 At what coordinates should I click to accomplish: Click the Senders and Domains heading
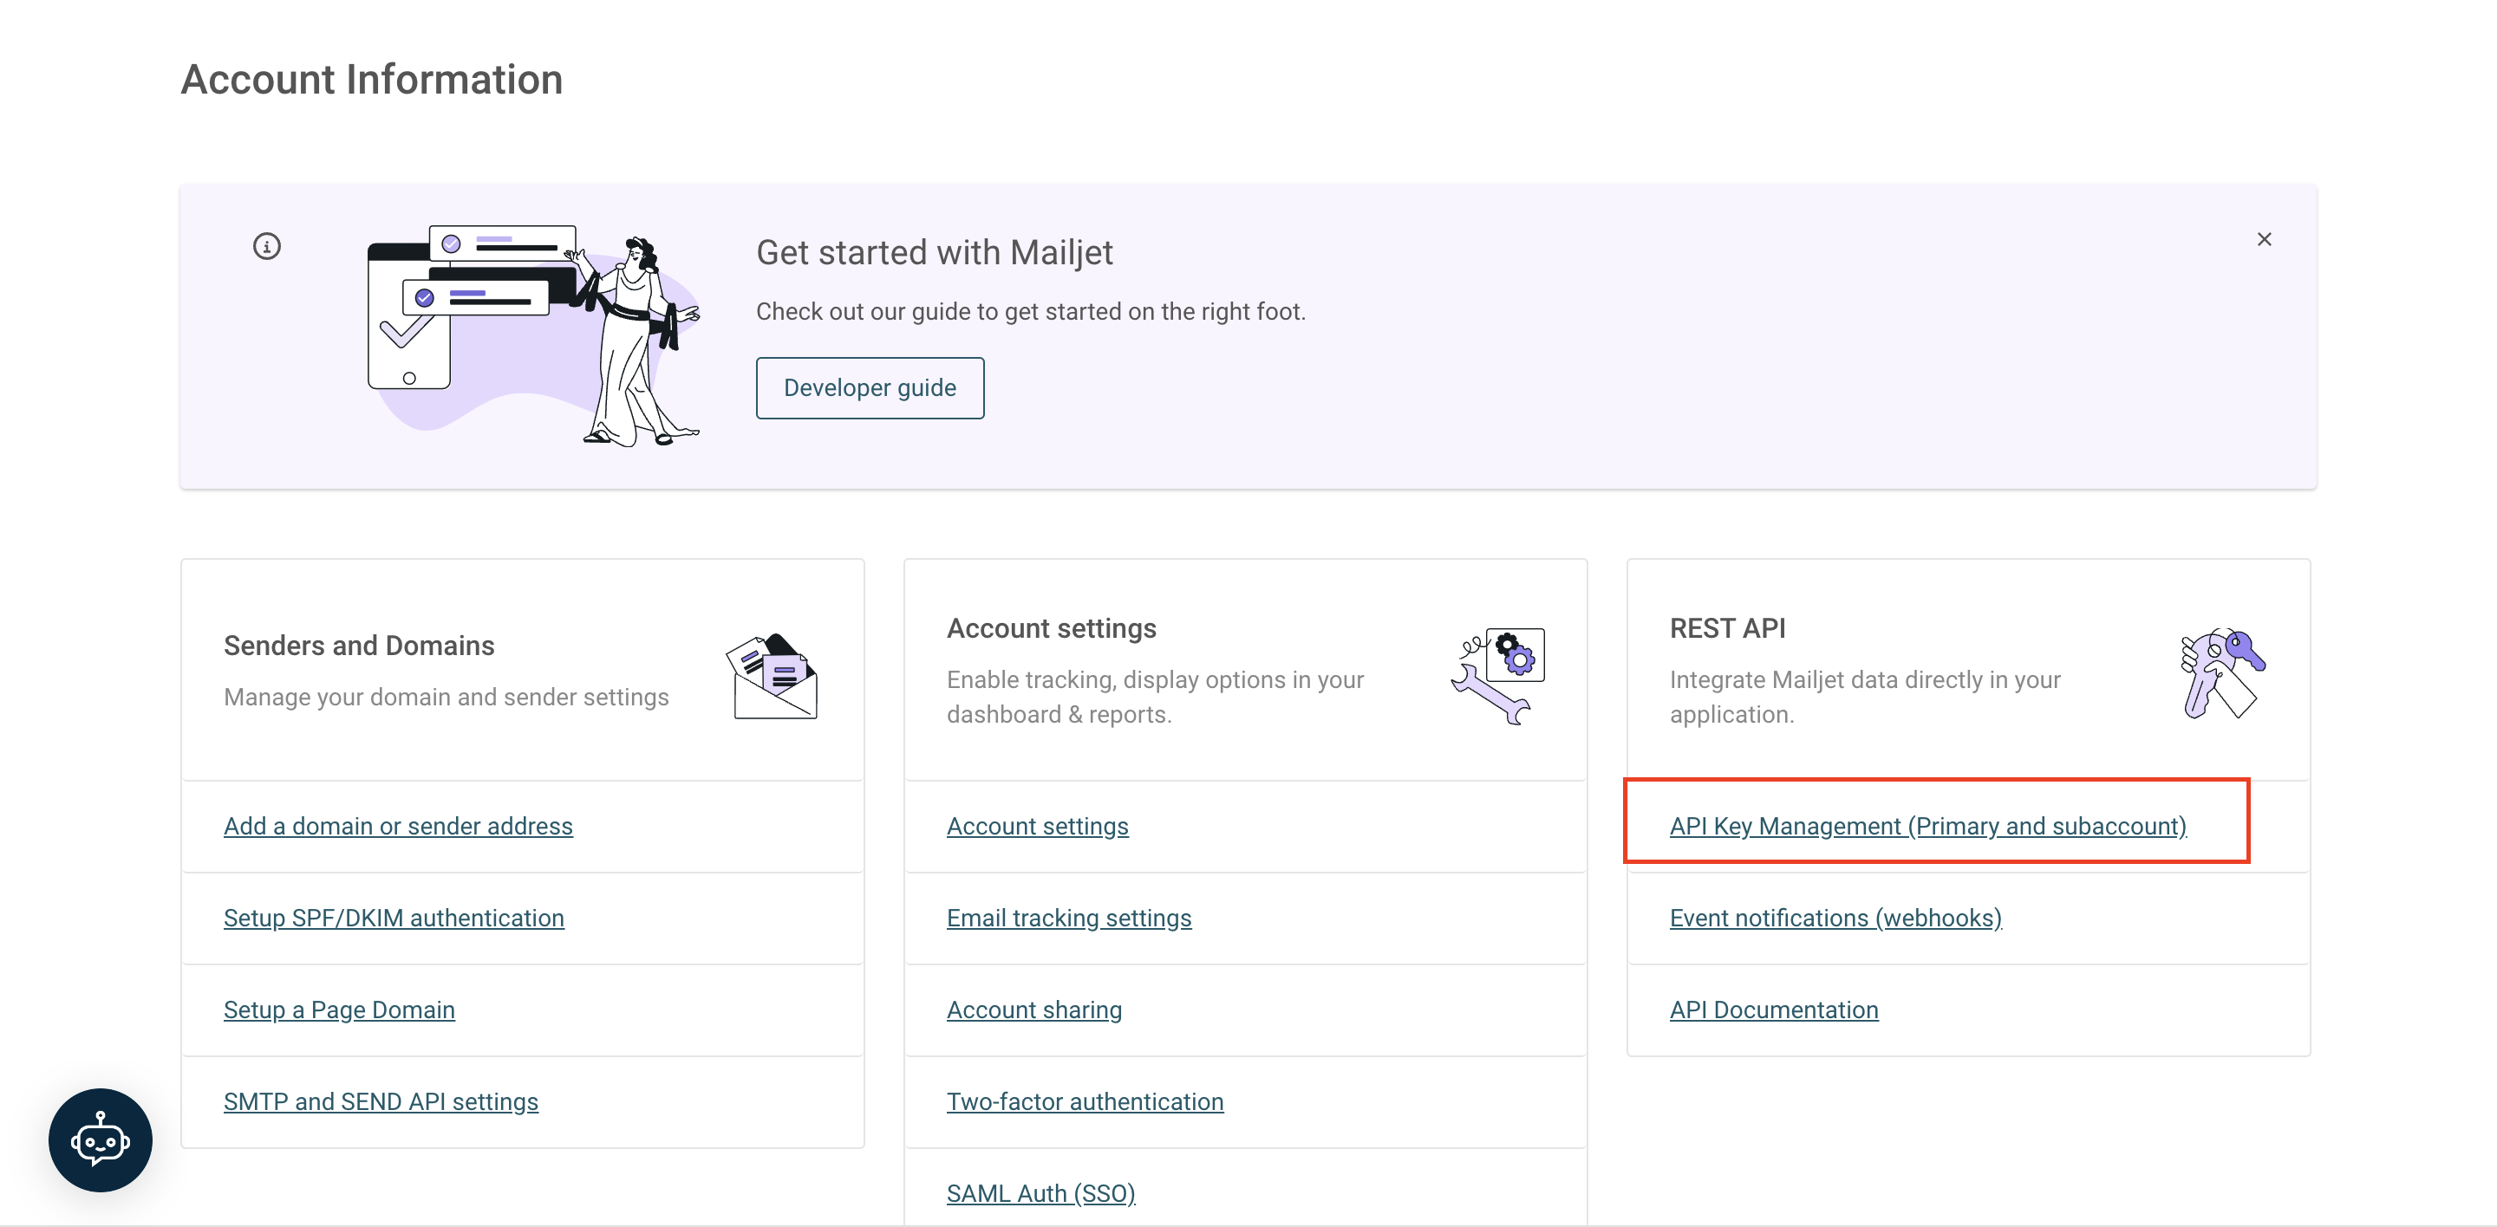(359, 646)
